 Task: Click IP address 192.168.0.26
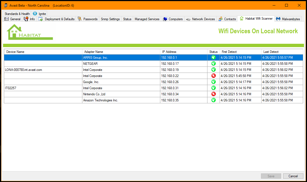tap(170, 82)
